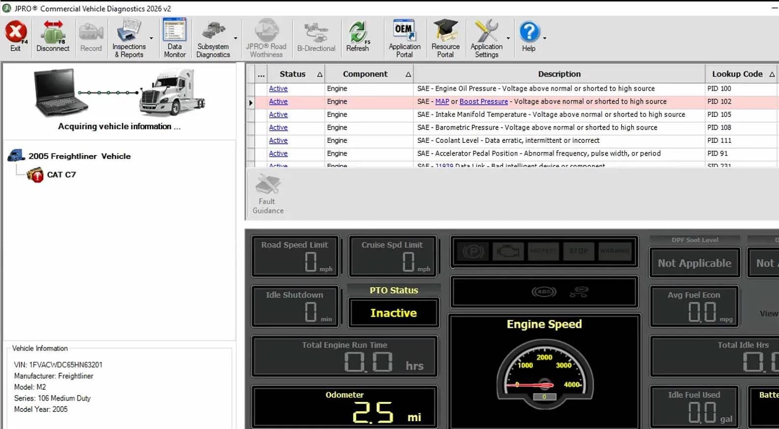The height and width of the screenshot is (429, 779).
Task: Open the Resource Portal
Action: 445,38
